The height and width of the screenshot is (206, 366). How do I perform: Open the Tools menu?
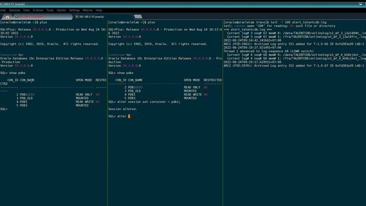(x=50, y=10)
